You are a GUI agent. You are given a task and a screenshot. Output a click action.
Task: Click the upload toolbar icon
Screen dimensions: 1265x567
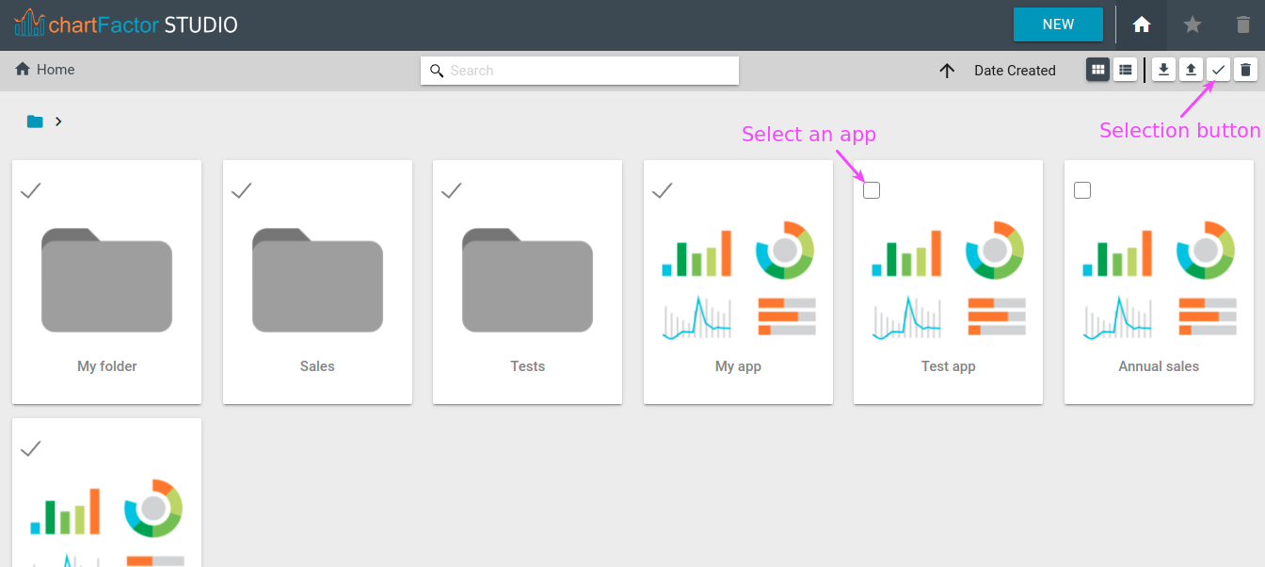click(1191, 70)
